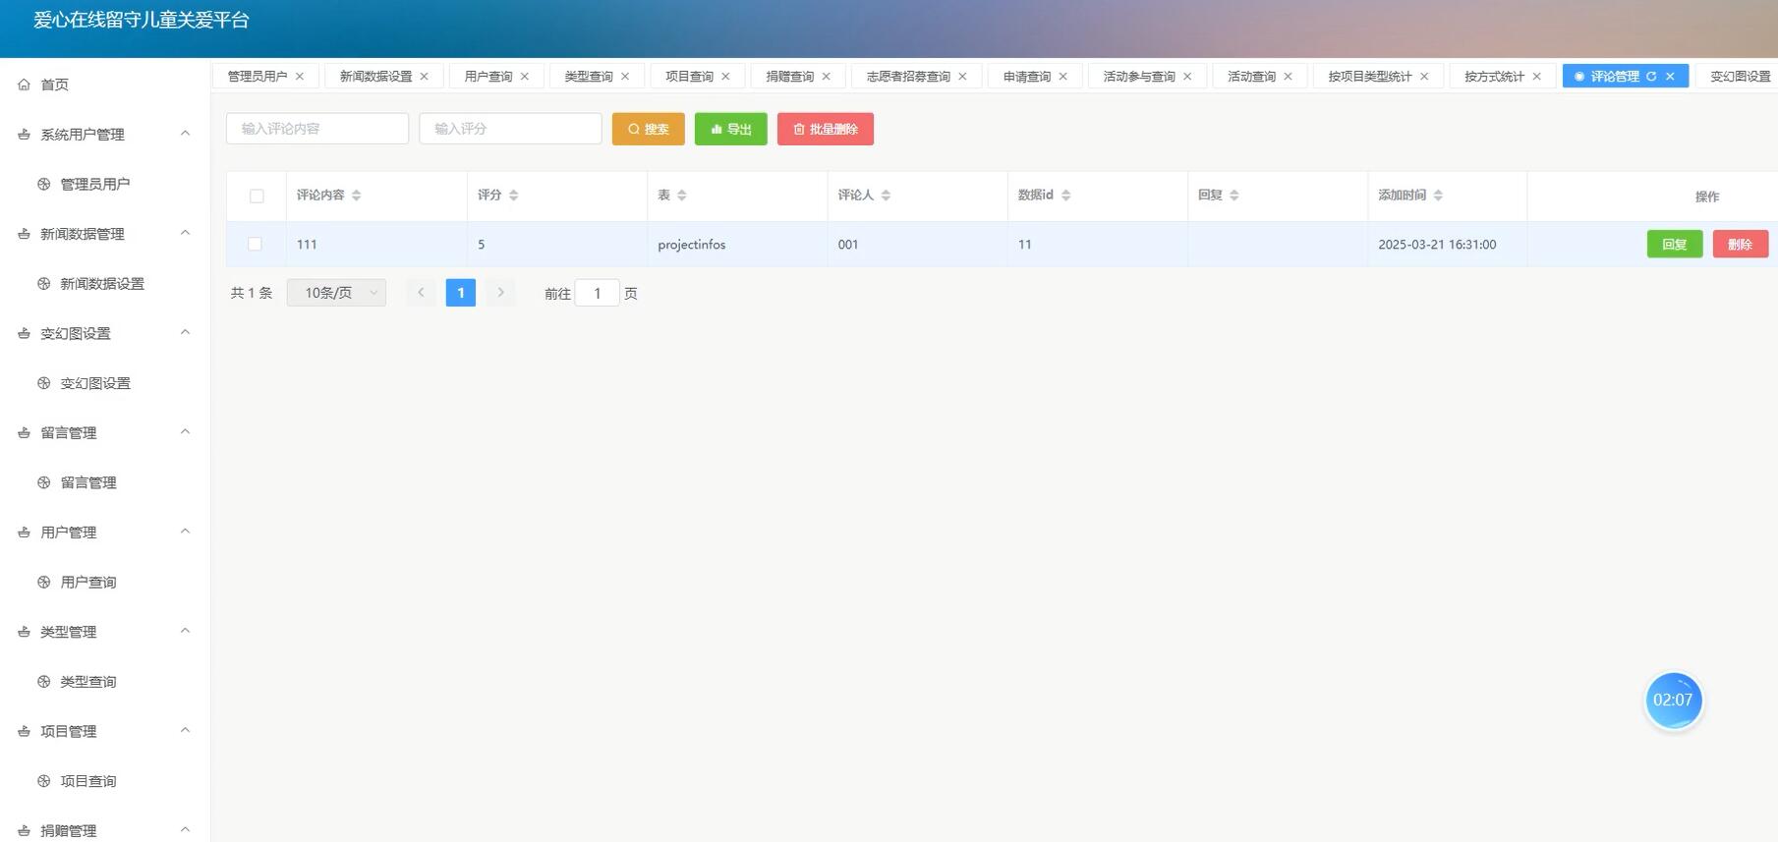Click the orange 搜索 button
This screenshot has height=842, width=1778.
[x=649, y=129]
